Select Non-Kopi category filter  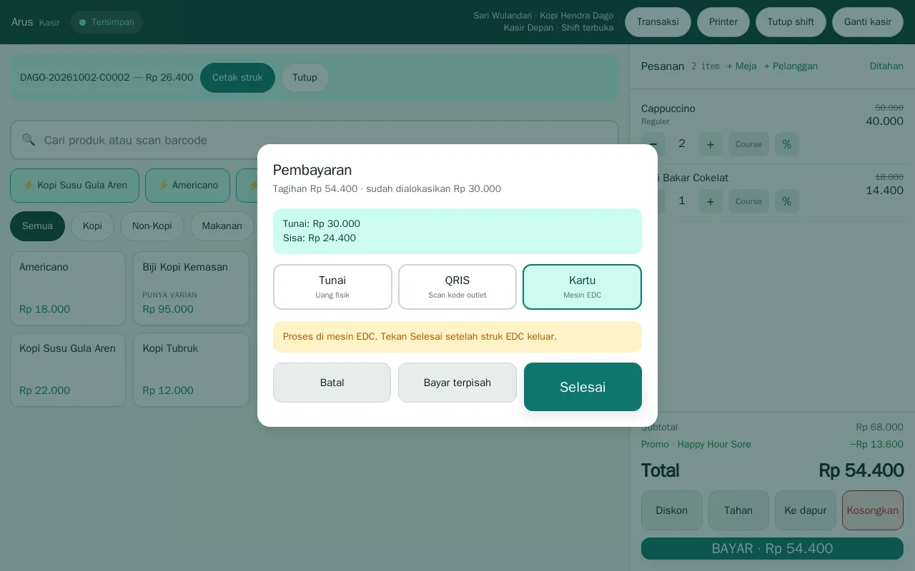point(152,226)
